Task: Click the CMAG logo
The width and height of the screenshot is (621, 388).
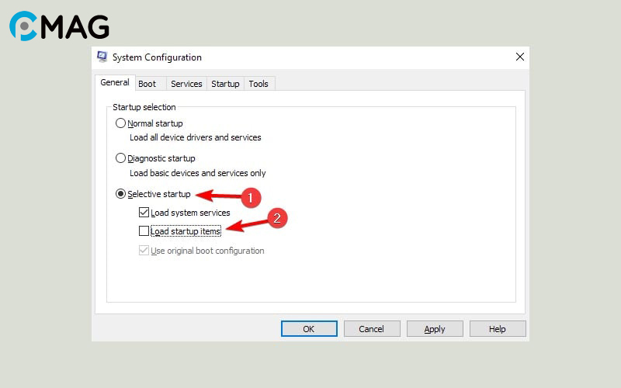Action: pyautogui.click(x=59, y=26)
